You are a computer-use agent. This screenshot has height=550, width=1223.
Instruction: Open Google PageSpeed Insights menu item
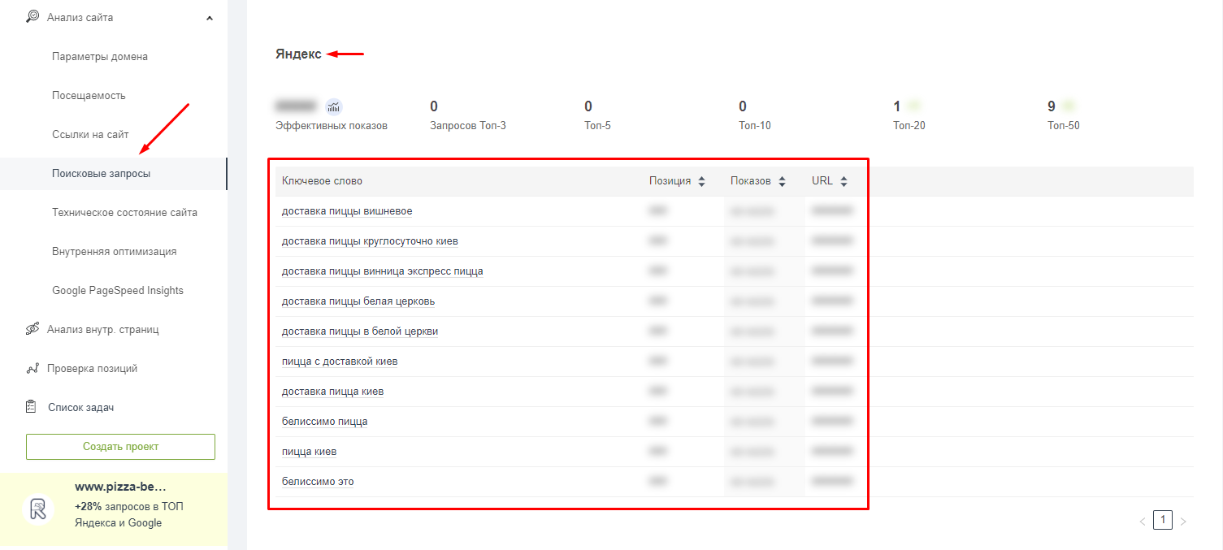118,291
